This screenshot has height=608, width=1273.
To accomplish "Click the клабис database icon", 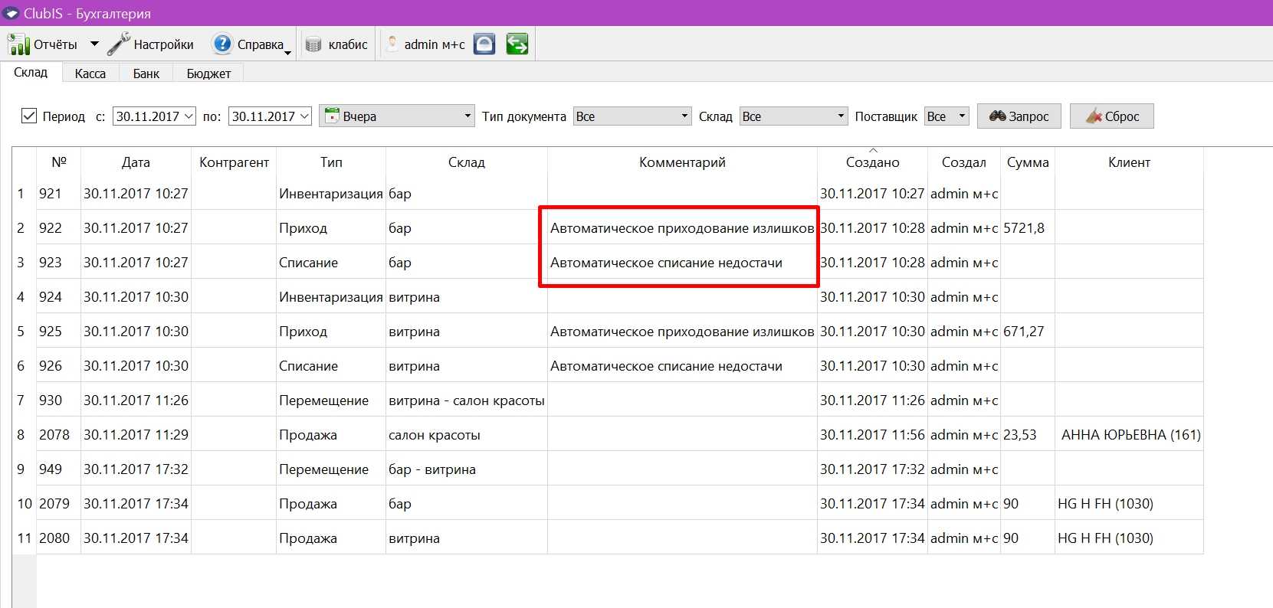I will coord(313,44).
